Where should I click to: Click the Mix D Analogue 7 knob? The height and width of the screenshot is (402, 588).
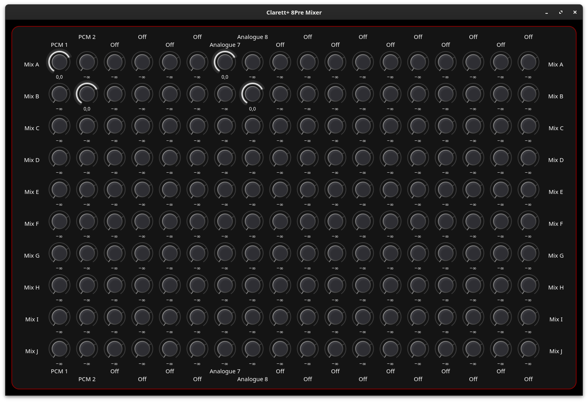point(225,157)
